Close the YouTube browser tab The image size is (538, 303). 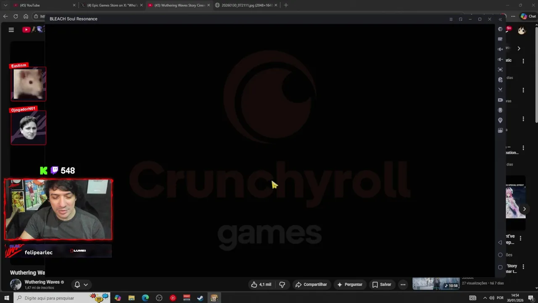point(74,5)
